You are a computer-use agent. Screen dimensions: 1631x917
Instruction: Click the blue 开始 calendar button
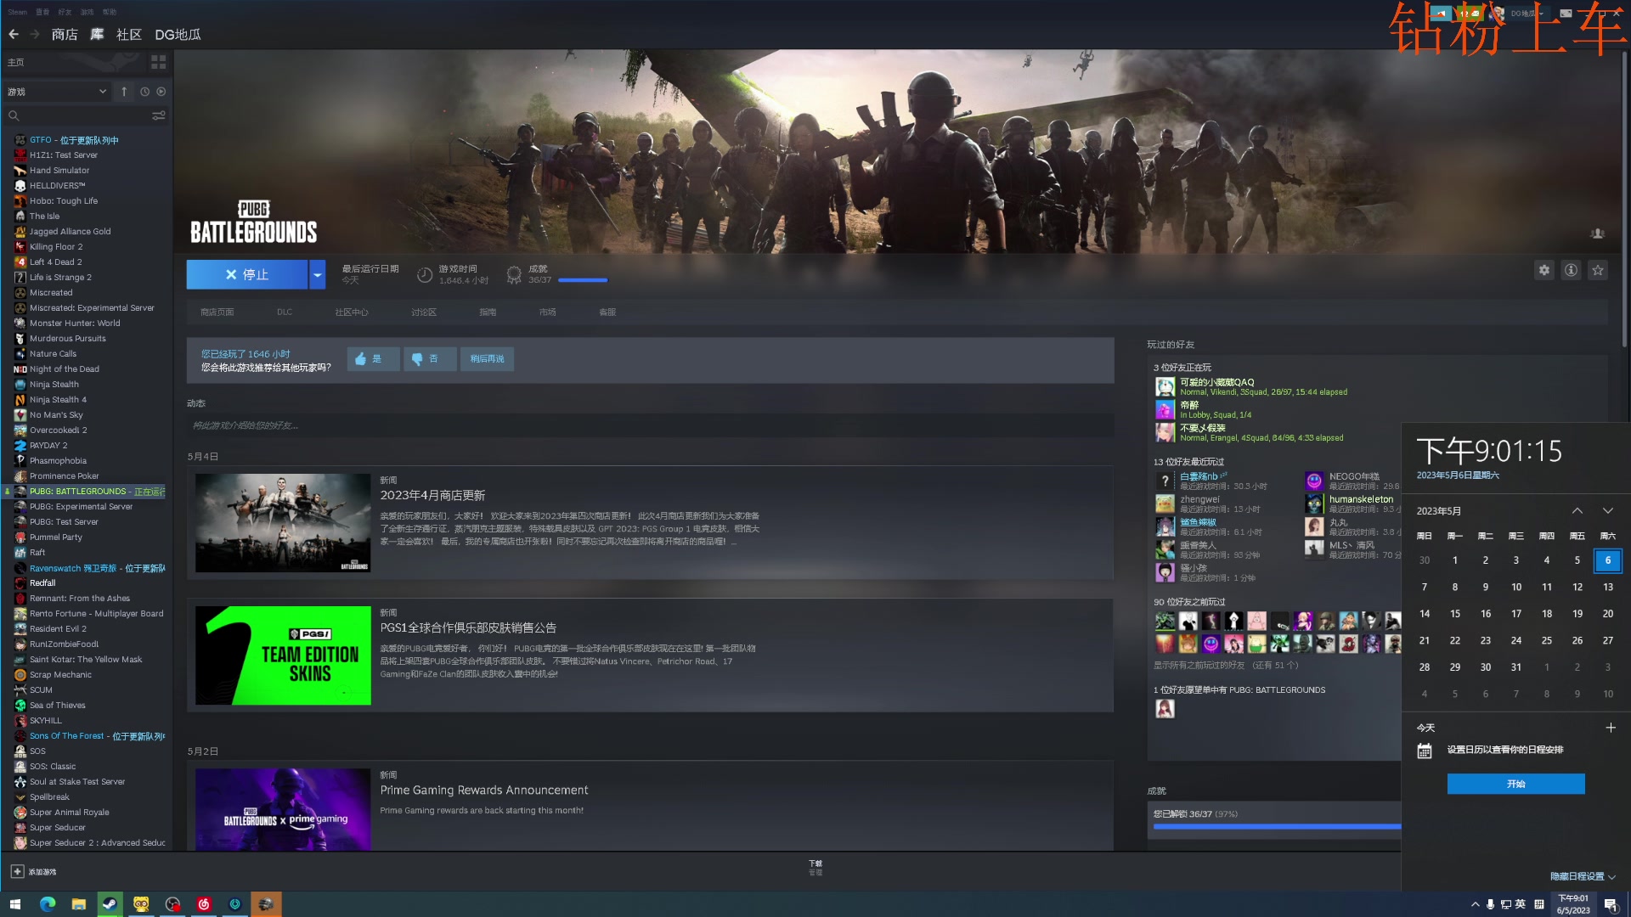point(1516,784)
